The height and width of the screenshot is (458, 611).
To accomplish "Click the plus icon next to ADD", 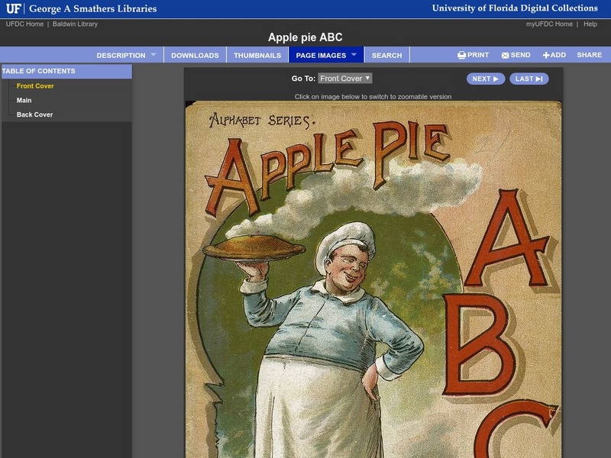I will tap(545, 55).
